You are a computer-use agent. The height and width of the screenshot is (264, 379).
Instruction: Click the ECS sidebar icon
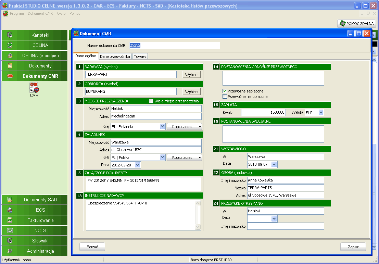10,210
